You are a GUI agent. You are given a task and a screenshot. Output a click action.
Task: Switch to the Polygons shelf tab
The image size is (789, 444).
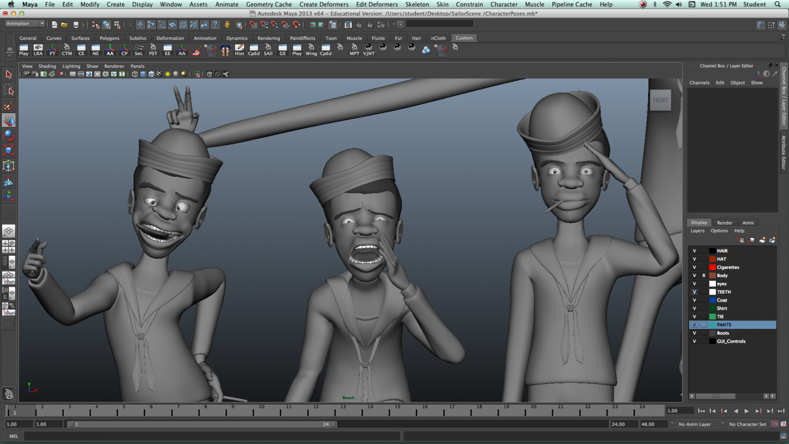pos(109,38)
